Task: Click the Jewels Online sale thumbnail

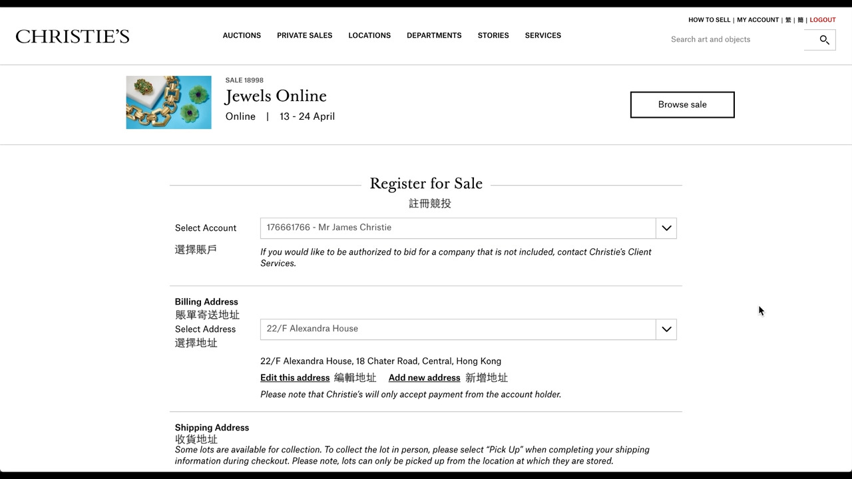Action: [x=168, y=102]
